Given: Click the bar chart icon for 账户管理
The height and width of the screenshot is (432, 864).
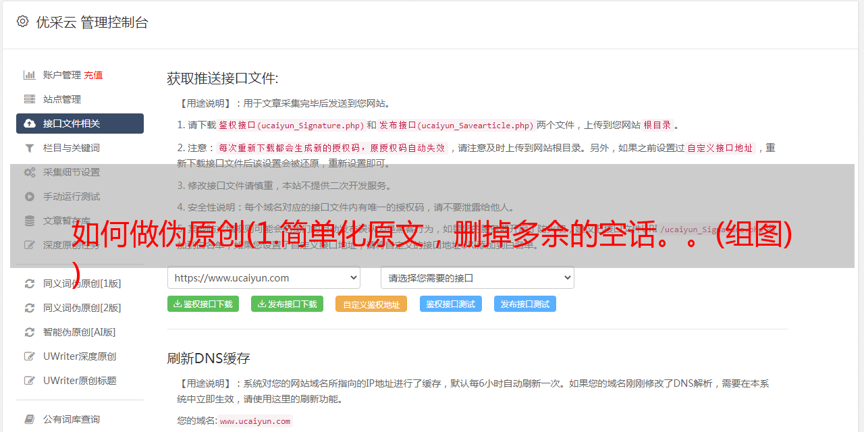Looking at the screenshot, I should 30,75.
